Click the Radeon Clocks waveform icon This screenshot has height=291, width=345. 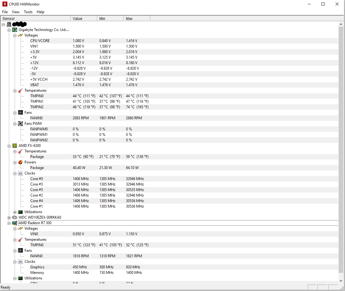pos(20,262)
